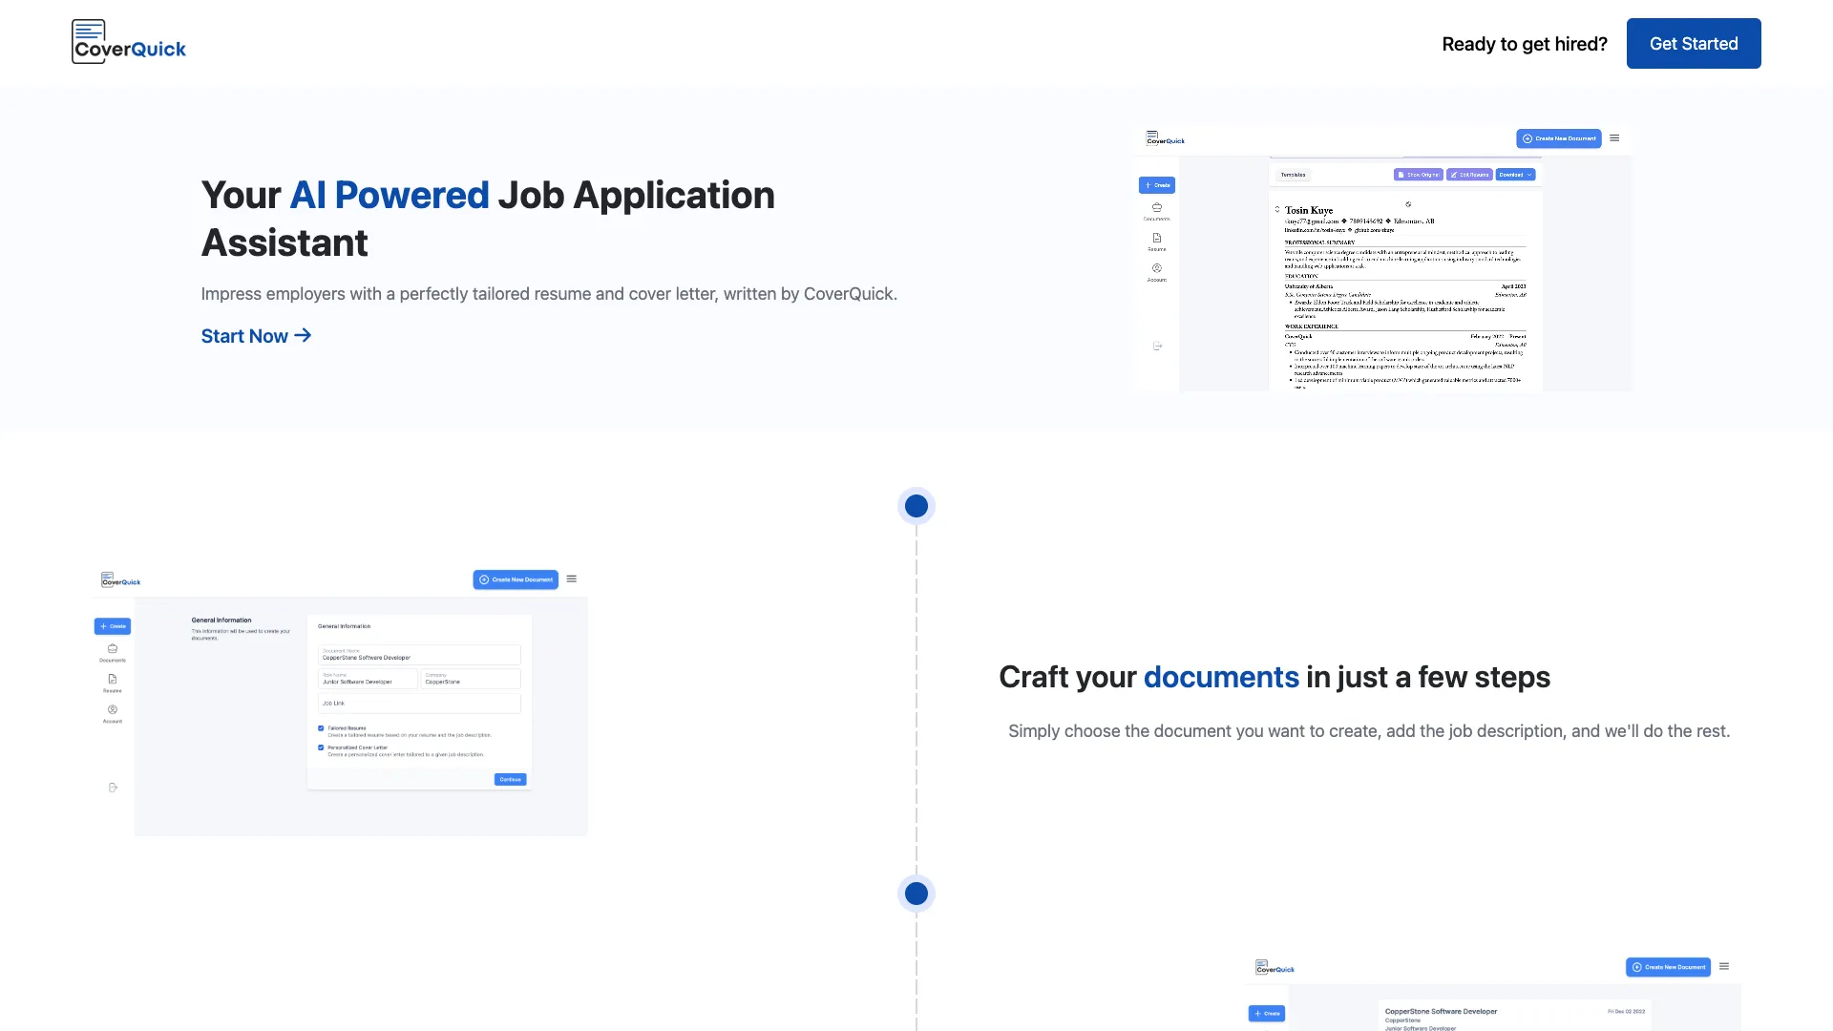Click the upper blue timeline dot marker
1833x1031 pixels.
click(916, 505)
